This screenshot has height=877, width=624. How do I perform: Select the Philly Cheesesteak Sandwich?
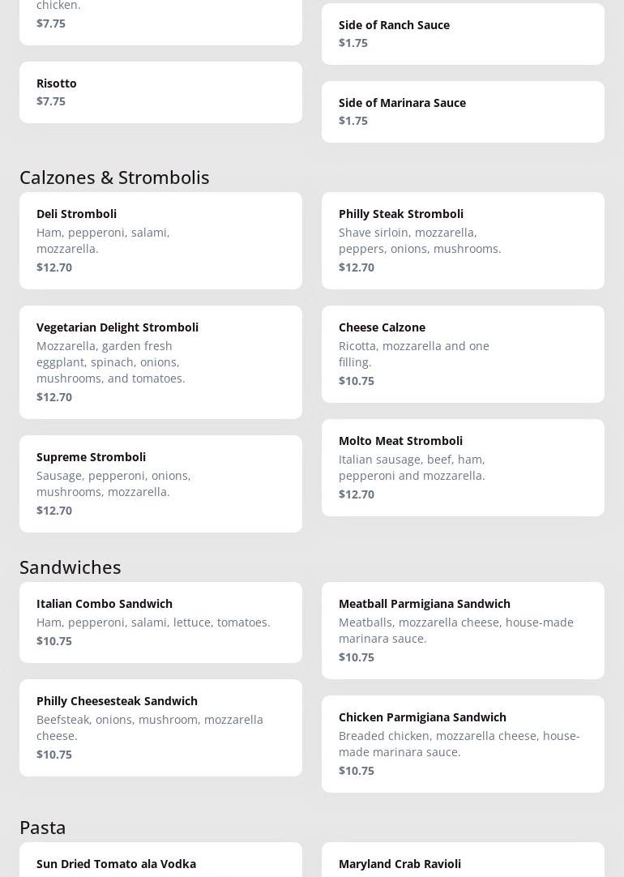point(160,727)
